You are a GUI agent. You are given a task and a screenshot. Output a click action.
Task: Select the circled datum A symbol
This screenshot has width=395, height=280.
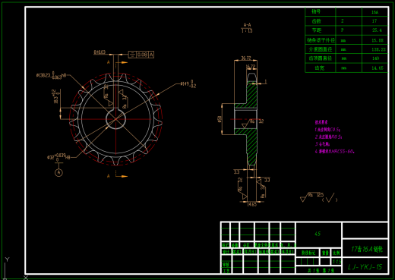click(x=58, y=172)
